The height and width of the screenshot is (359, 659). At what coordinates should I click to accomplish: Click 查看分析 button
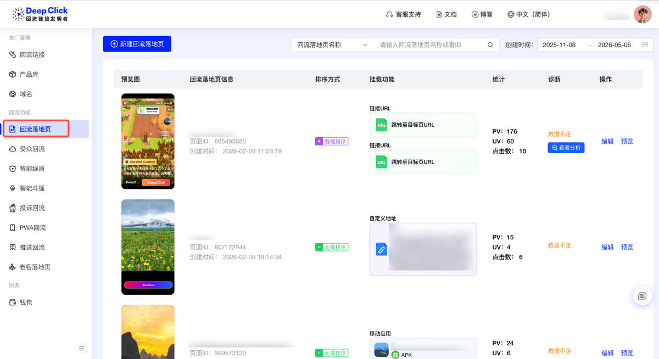(566, 148)
